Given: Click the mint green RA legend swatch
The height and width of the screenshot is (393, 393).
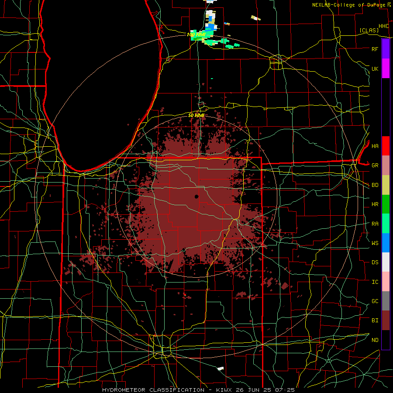Looking at the screenshot, I should (386, 224).
